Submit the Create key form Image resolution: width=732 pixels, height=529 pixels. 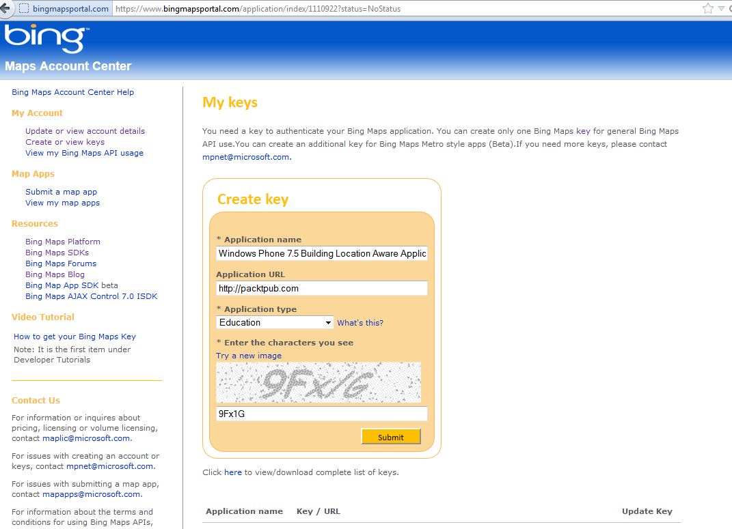391,437
